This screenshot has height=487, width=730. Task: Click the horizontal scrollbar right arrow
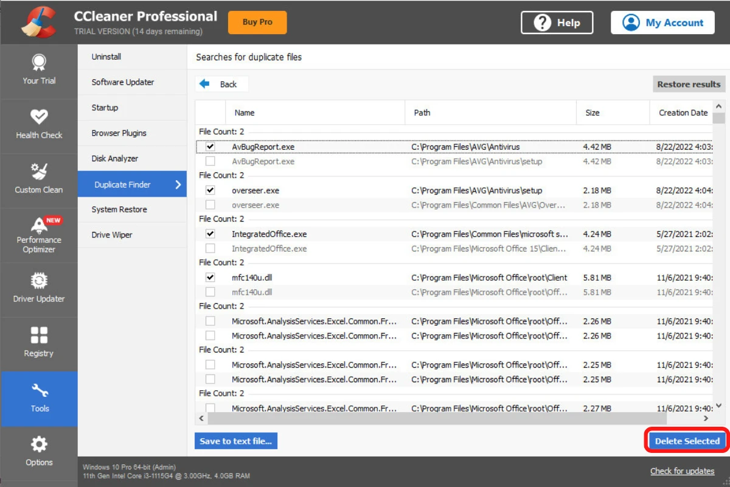pos(706,419)
